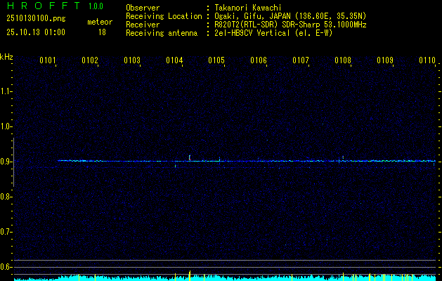Click the 0.9 kHz axis label
Screen dimensions: 442x281
5,162
